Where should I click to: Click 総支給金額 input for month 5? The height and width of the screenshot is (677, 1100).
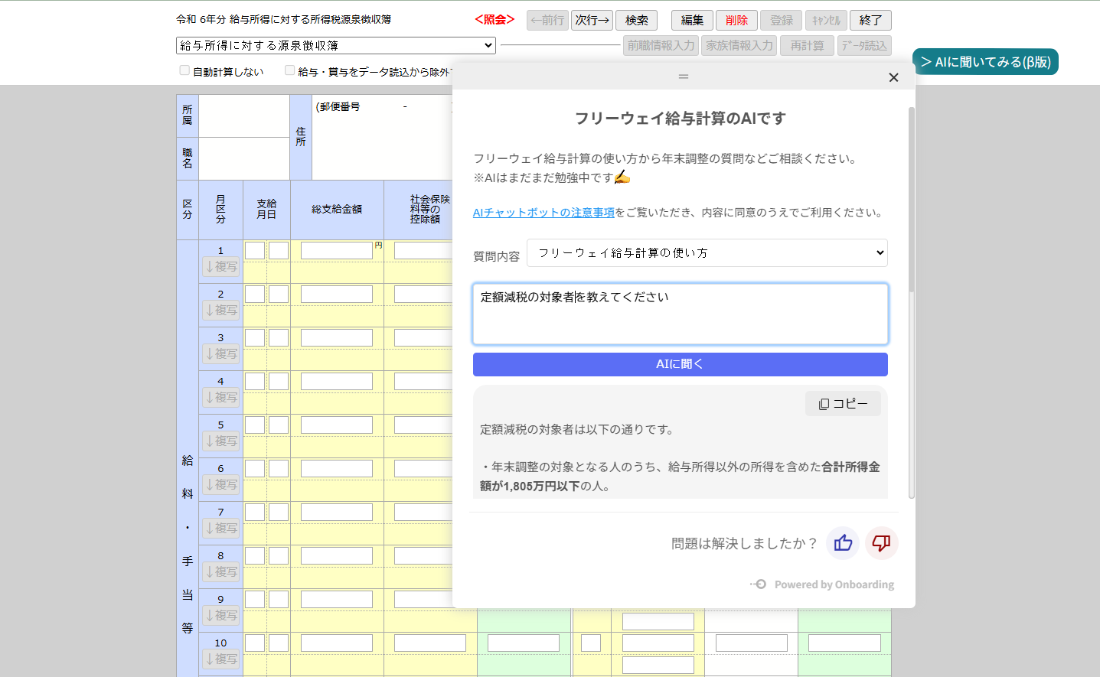[x=337, y=425]
